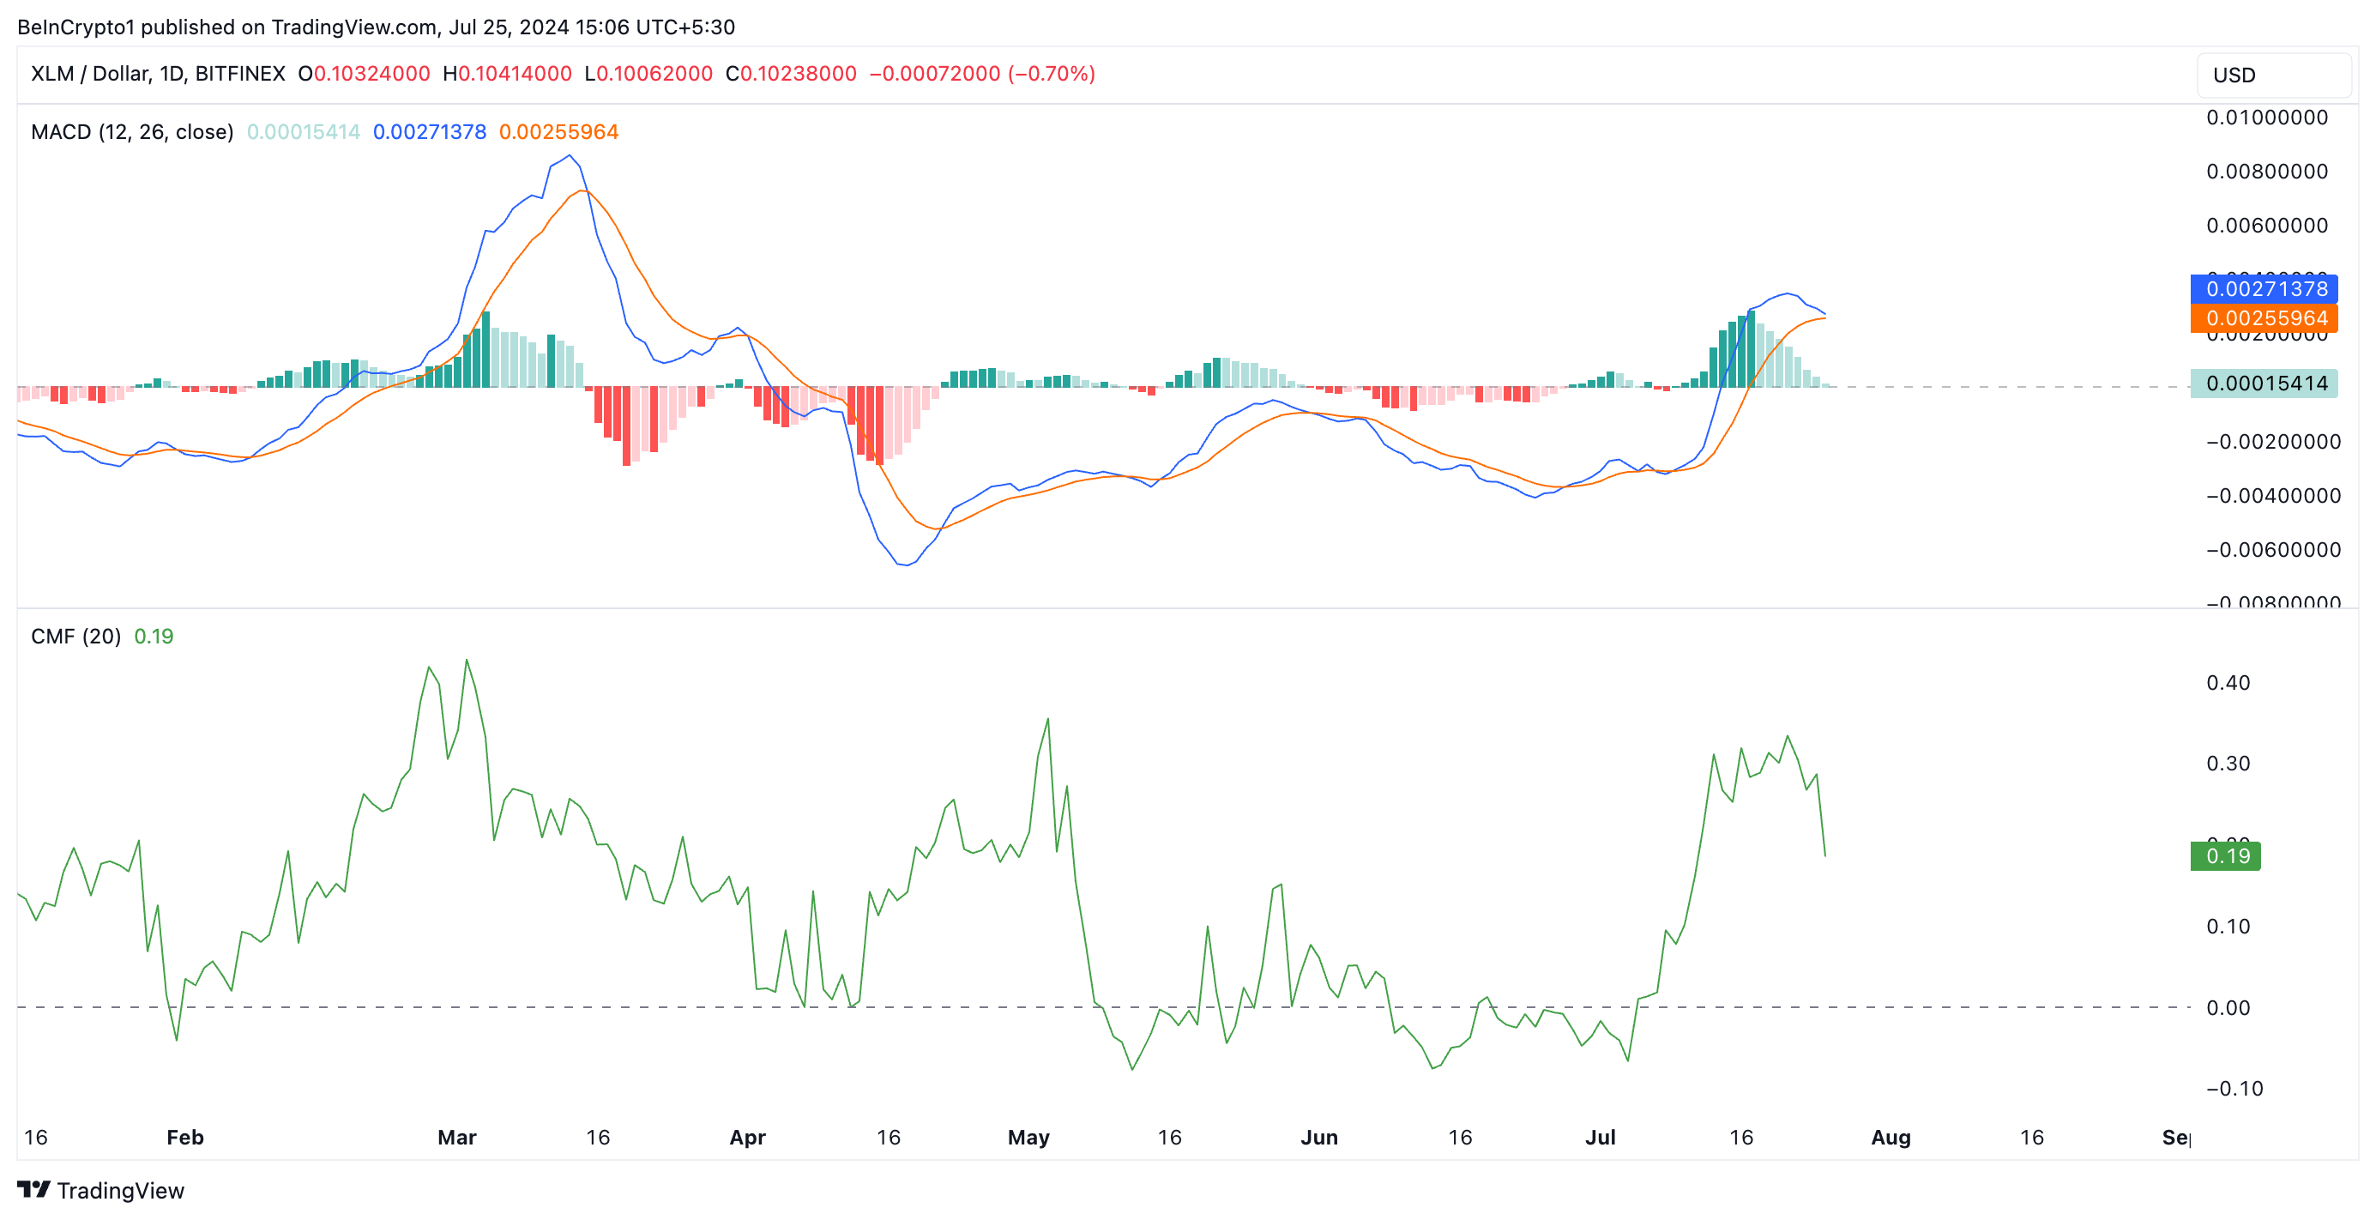Click the green CMF 0.19 price label
The image size is (2376, 1220).
pos(2225,855)
